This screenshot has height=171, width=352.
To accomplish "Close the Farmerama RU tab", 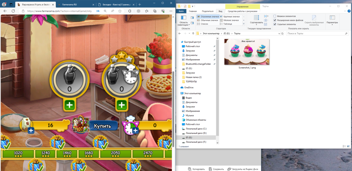I will [93, 4].
